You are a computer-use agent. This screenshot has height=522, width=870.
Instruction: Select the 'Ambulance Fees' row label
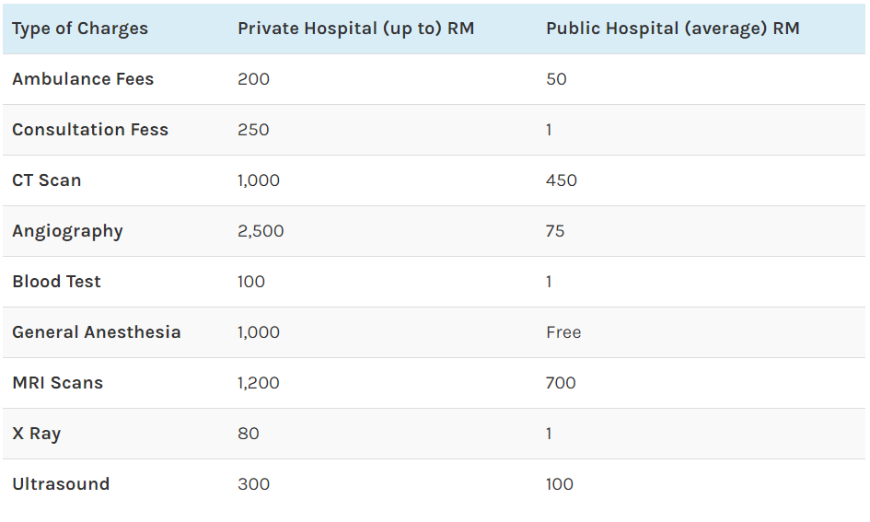tap(83, 79)
